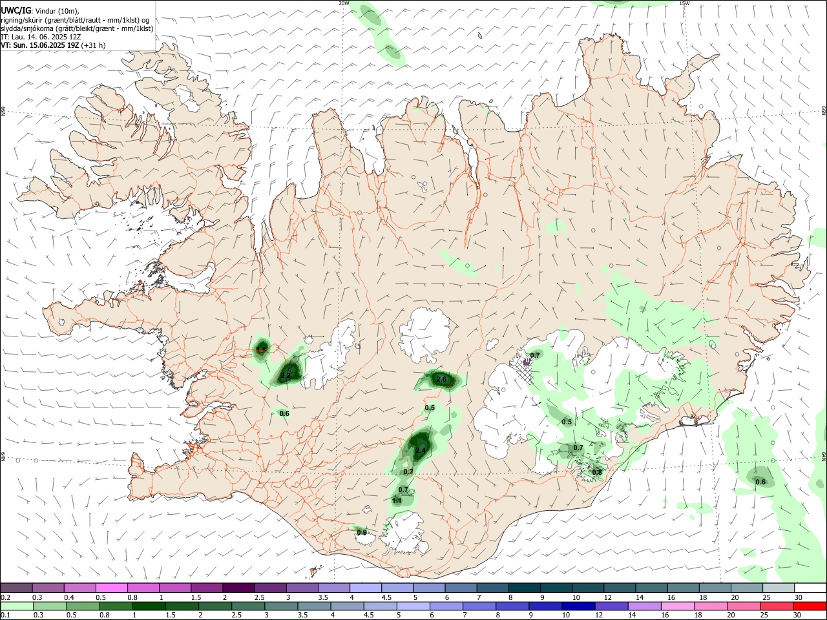The width and height of the screenshot is (827, 620).
Task: Click the 20W longitude label
Action: 344,3
